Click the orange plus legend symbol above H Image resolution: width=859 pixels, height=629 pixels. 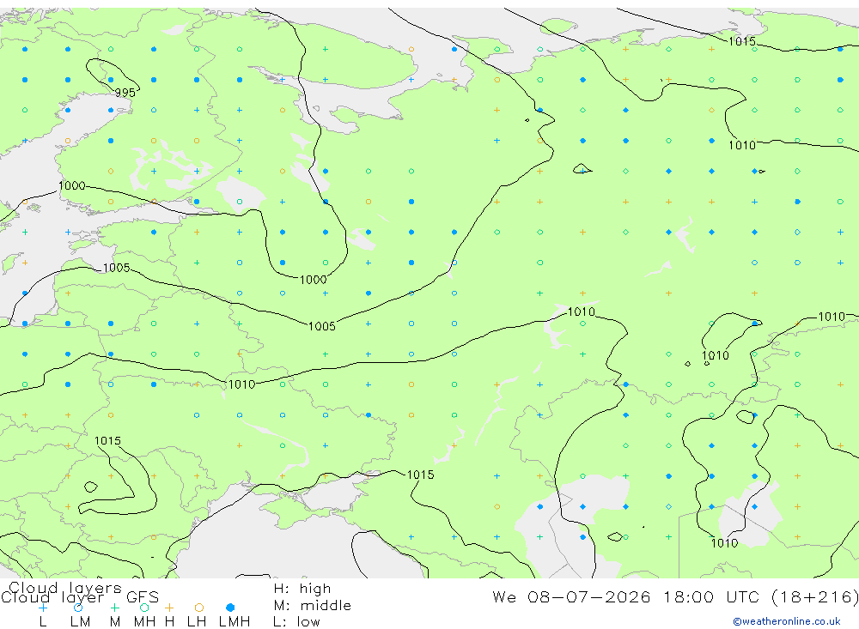[169, 608]
